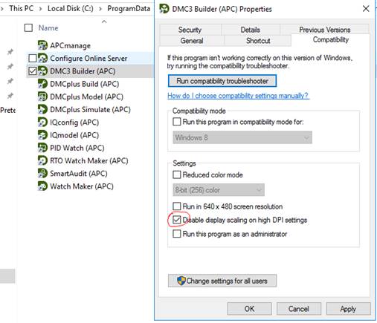Select the RTO Watch Maker (APC) icon
The height and width of the screenshot is (323, 377).
click(x=42, y=160)
